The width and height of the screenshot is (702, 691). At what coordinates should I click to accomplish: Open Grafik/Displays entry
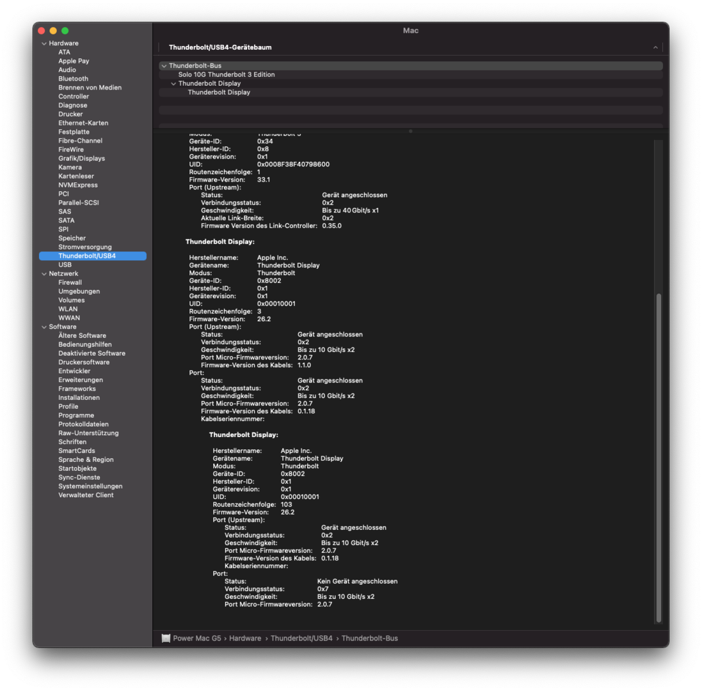tap(81, 159)
